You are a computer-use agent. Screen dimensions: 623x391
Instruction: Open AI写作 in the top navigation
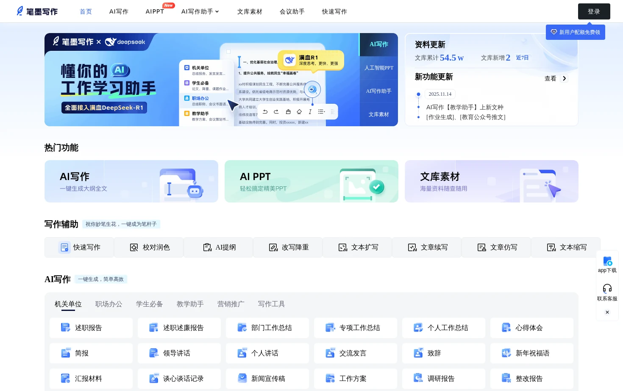tap(119, 11)
